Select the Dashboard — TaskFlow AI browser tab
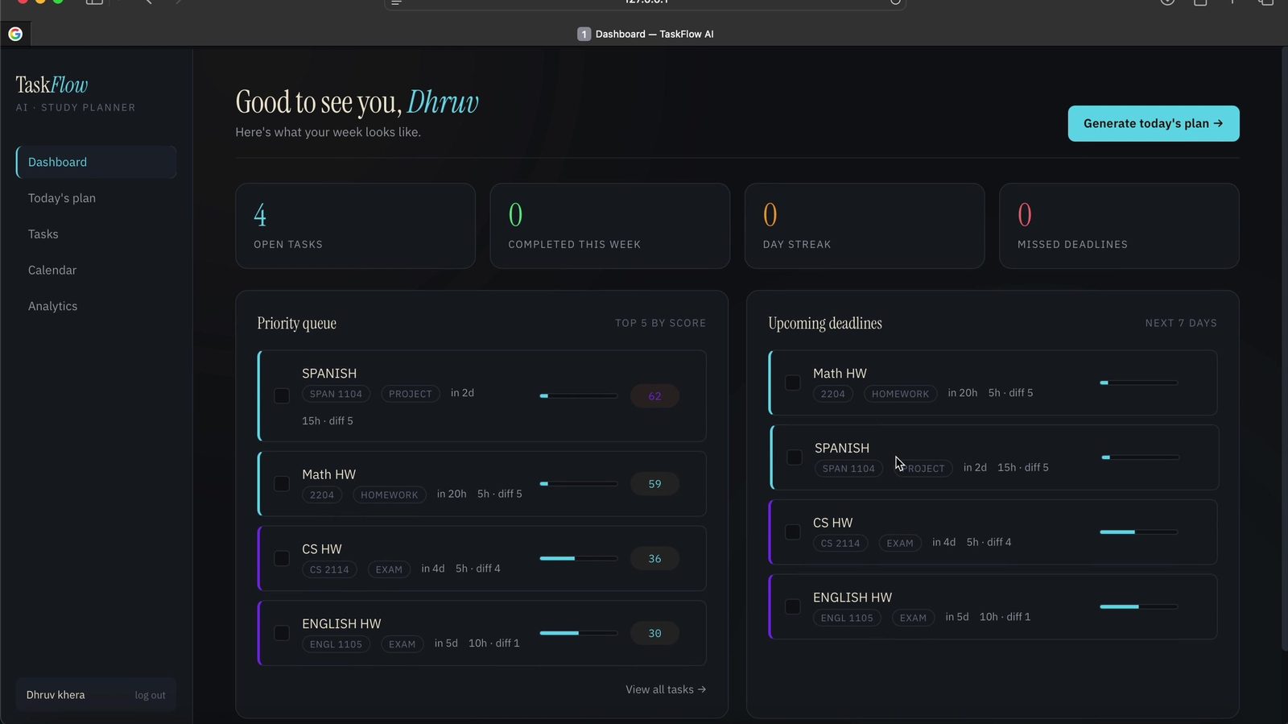 (646, 34)
